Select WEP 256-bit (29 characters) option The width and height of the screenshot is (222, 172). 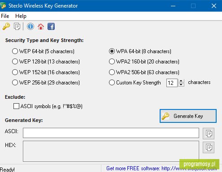[46, 83]
